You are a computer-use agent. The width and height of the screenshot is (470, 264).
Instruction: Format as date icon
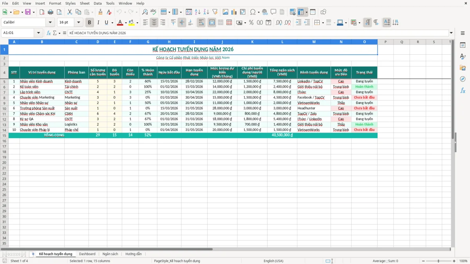[268, 23]
